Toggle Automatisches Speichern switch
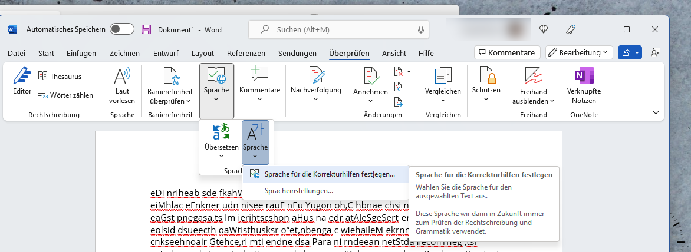The image size is (691, 252). pyautogui.click(x=121, y=29)
